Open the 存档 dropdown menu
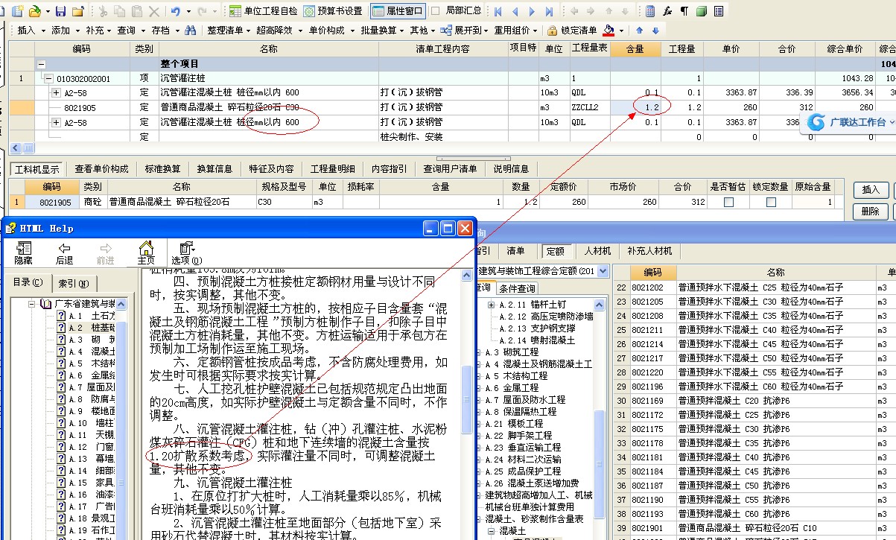Screen dimensions: 896x540 coord(165,31)
